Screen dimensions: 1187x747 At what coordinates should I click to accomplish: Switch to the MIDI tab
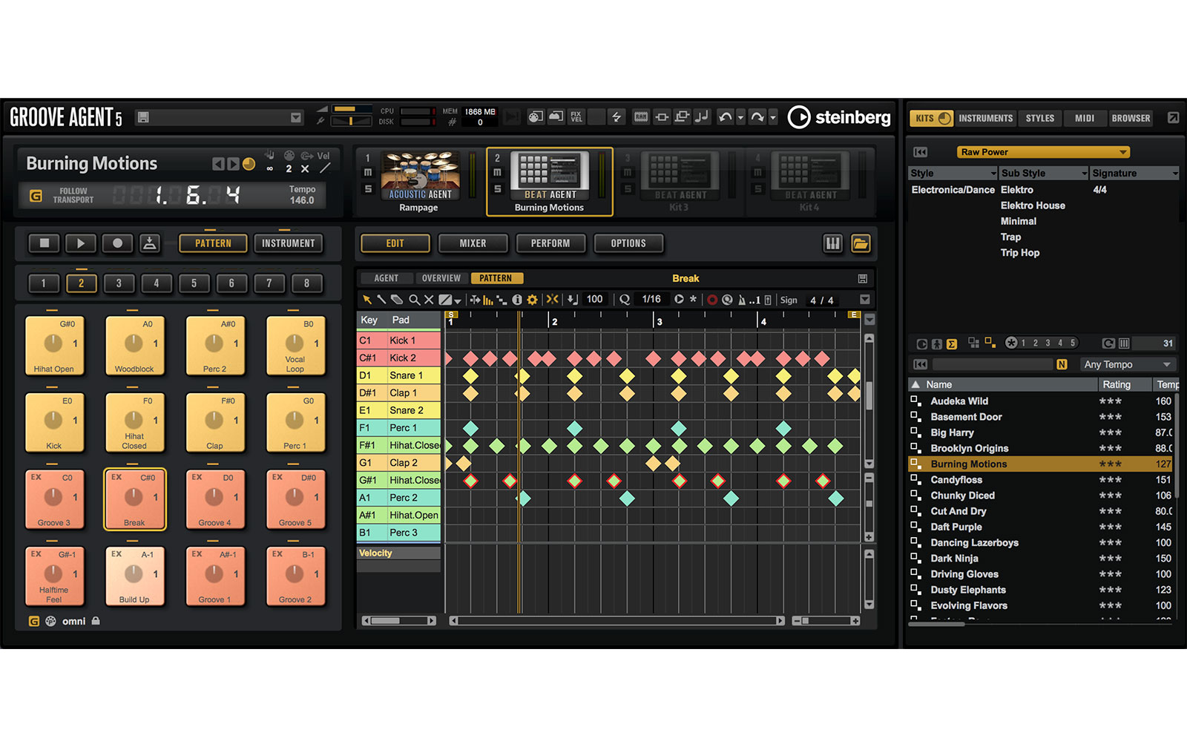[1085, 118]
